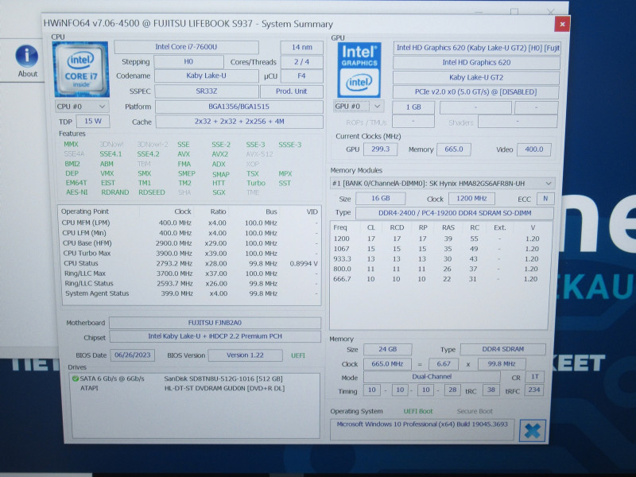Select the Stepping H0 value
This screenshot has width=636, height=477.
(x=188, y=62)
